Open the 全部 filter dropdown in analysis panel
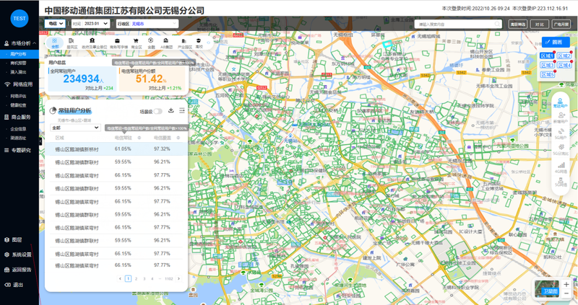Screen dimensions: 578x305 (x=75, y=128)
